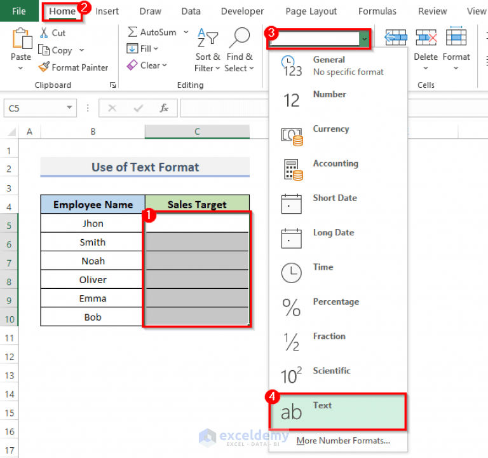Switch to the Formulas tab

[377, 11]
